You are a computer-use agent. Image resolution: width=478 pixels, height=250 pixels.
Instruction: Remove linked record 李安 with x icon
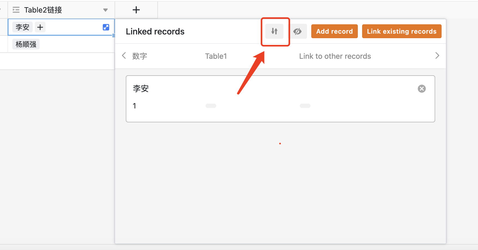(x=422, y=89)
